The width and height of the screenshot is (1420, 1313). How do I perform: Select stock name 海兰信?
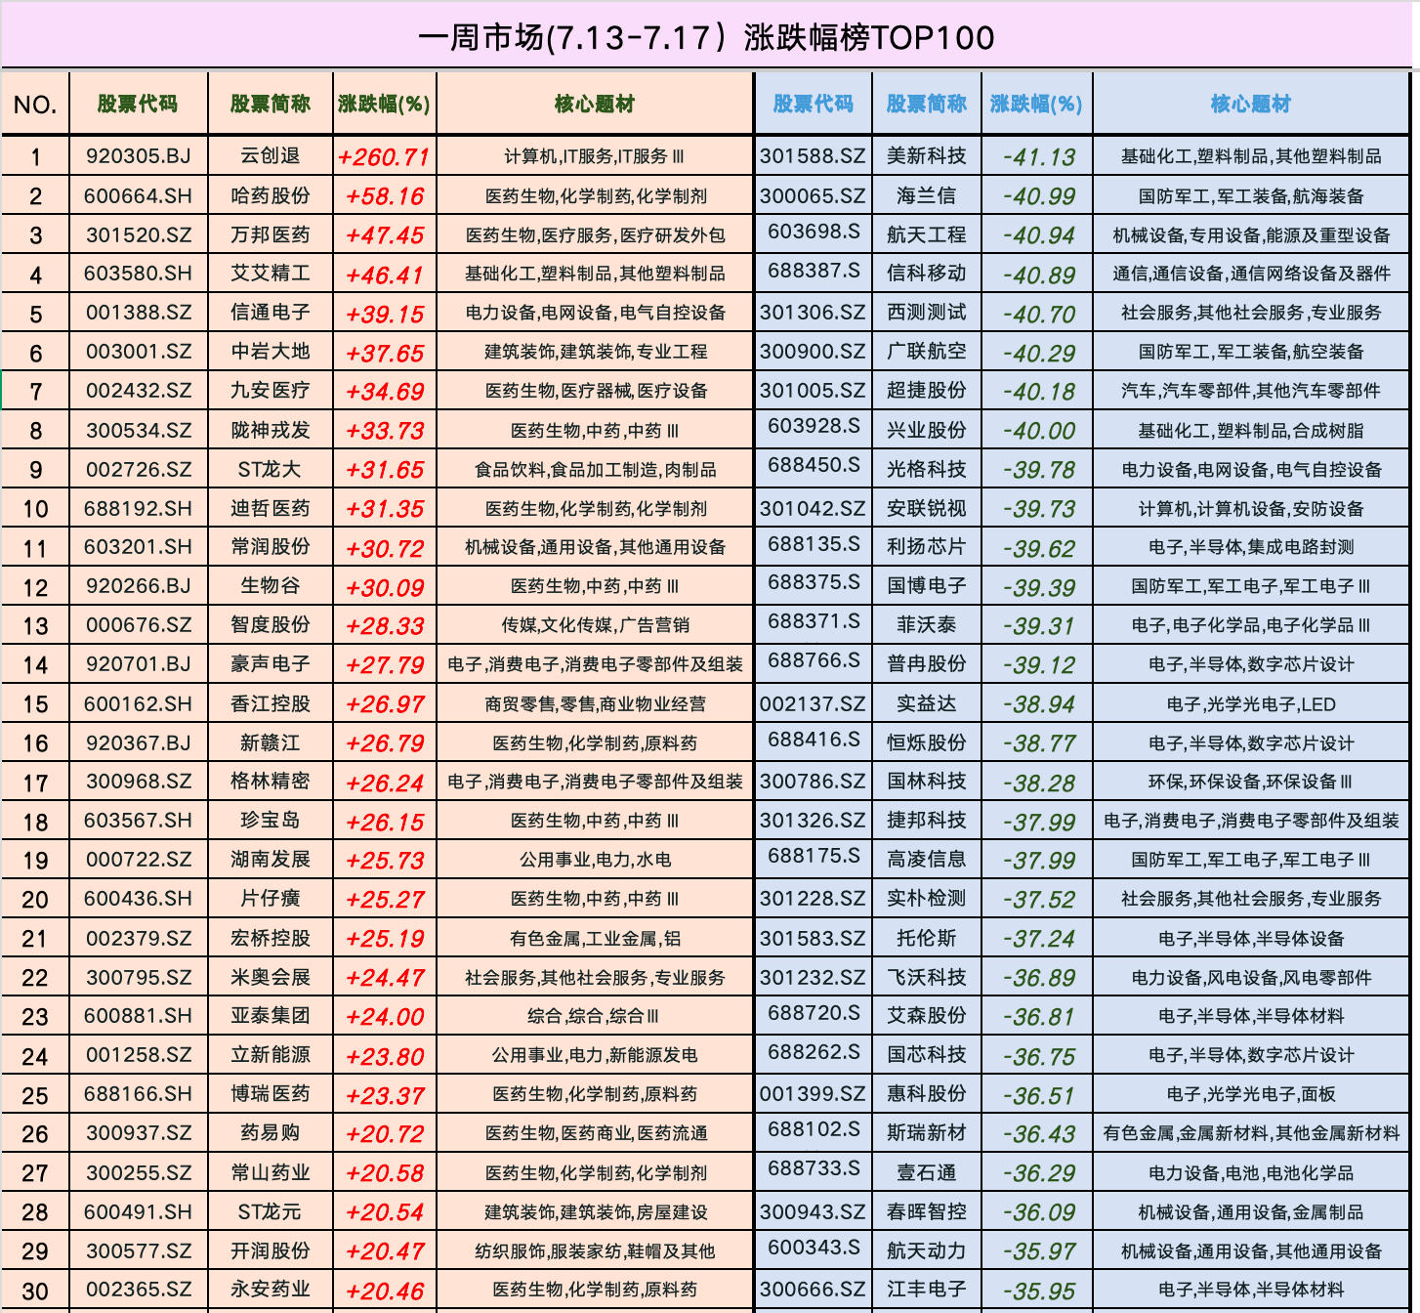(x=927, y=195)
